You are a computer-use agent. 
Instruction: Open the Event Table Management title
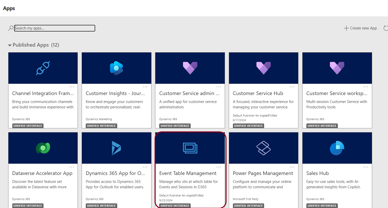(x=188, y=173)
